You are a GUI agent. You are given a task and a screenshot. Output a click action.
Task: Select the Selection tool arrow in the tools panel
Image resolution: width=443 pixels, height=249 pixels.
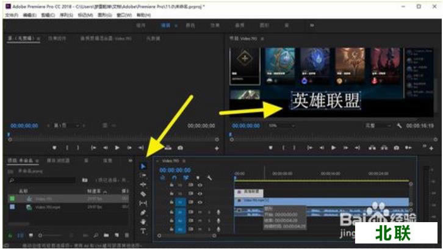[143, 165]
